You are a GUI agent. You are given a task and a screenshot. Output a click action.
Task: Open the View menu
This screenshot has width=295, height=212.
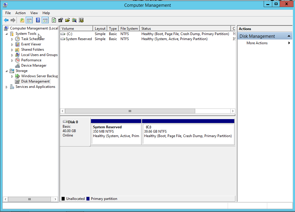pos(34,13)
